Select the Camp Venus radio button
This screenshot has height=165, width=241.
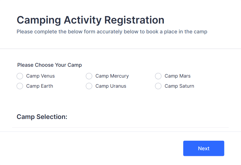20,76
